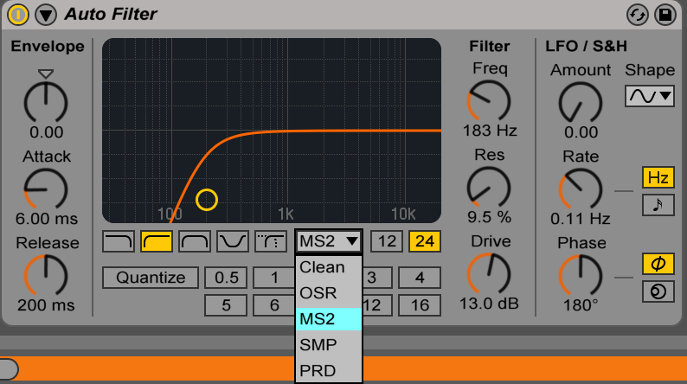The width and height of the screenshot is (687, 384).
Task: Select the Morph filter type icon
Action: (x=271, y=241)
